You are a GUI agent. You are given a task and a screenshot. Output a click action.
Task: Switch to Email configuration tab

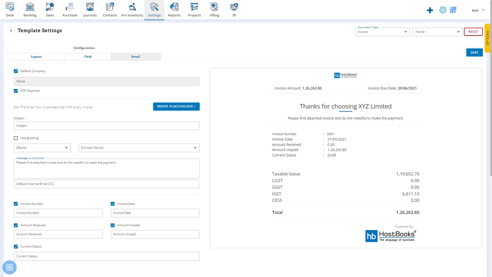coord(136,56)
